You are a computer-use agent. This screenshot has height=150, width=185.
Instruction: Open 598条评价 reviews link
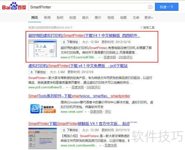coord(94,87)
